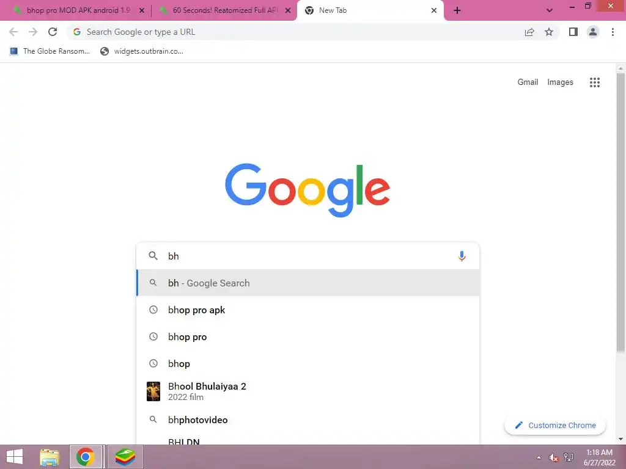The height and width of the screenshot is (469, 626).
Task: Open the share this page icon
Action: [529, 32]
